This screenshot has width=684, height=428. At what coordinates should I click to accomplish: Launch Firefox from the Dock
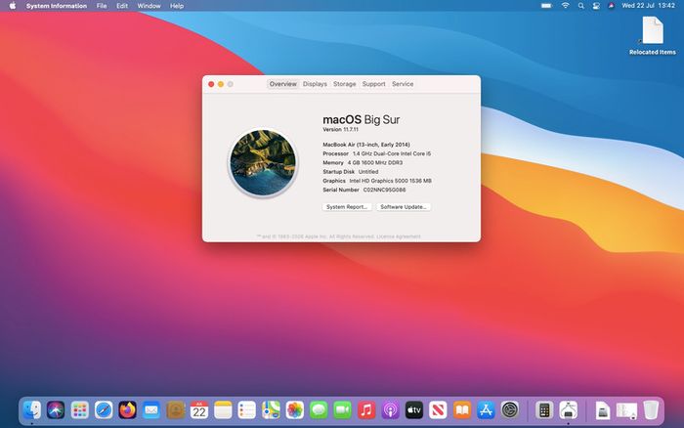click(127, 410)
